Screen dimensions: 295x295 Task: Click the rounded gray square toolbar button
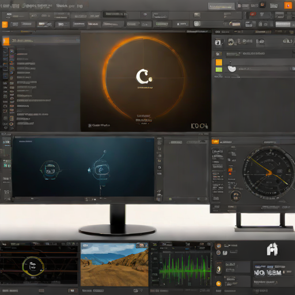click(197, 24)
